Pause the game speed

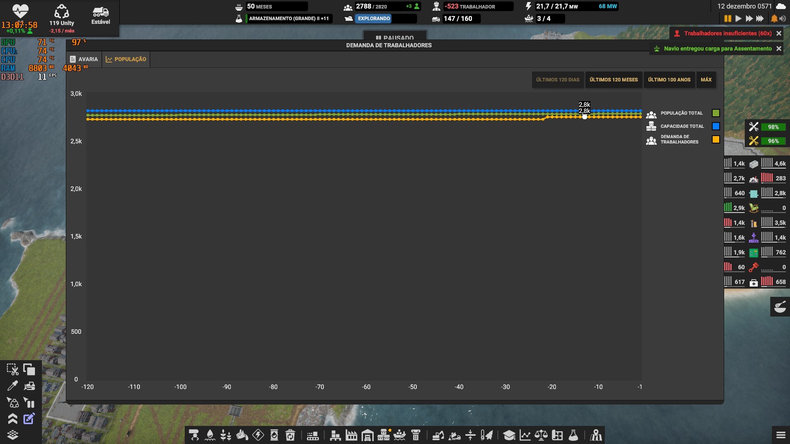coord(727,18)
